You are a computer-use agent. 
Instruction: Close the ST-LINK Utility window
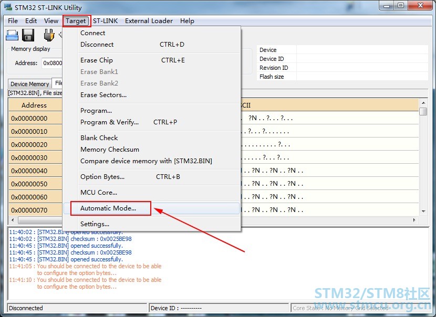pos(420,6)
